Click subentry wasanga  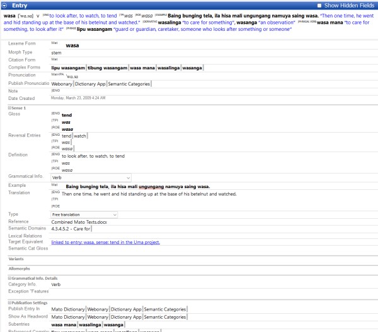coord(113,325)
